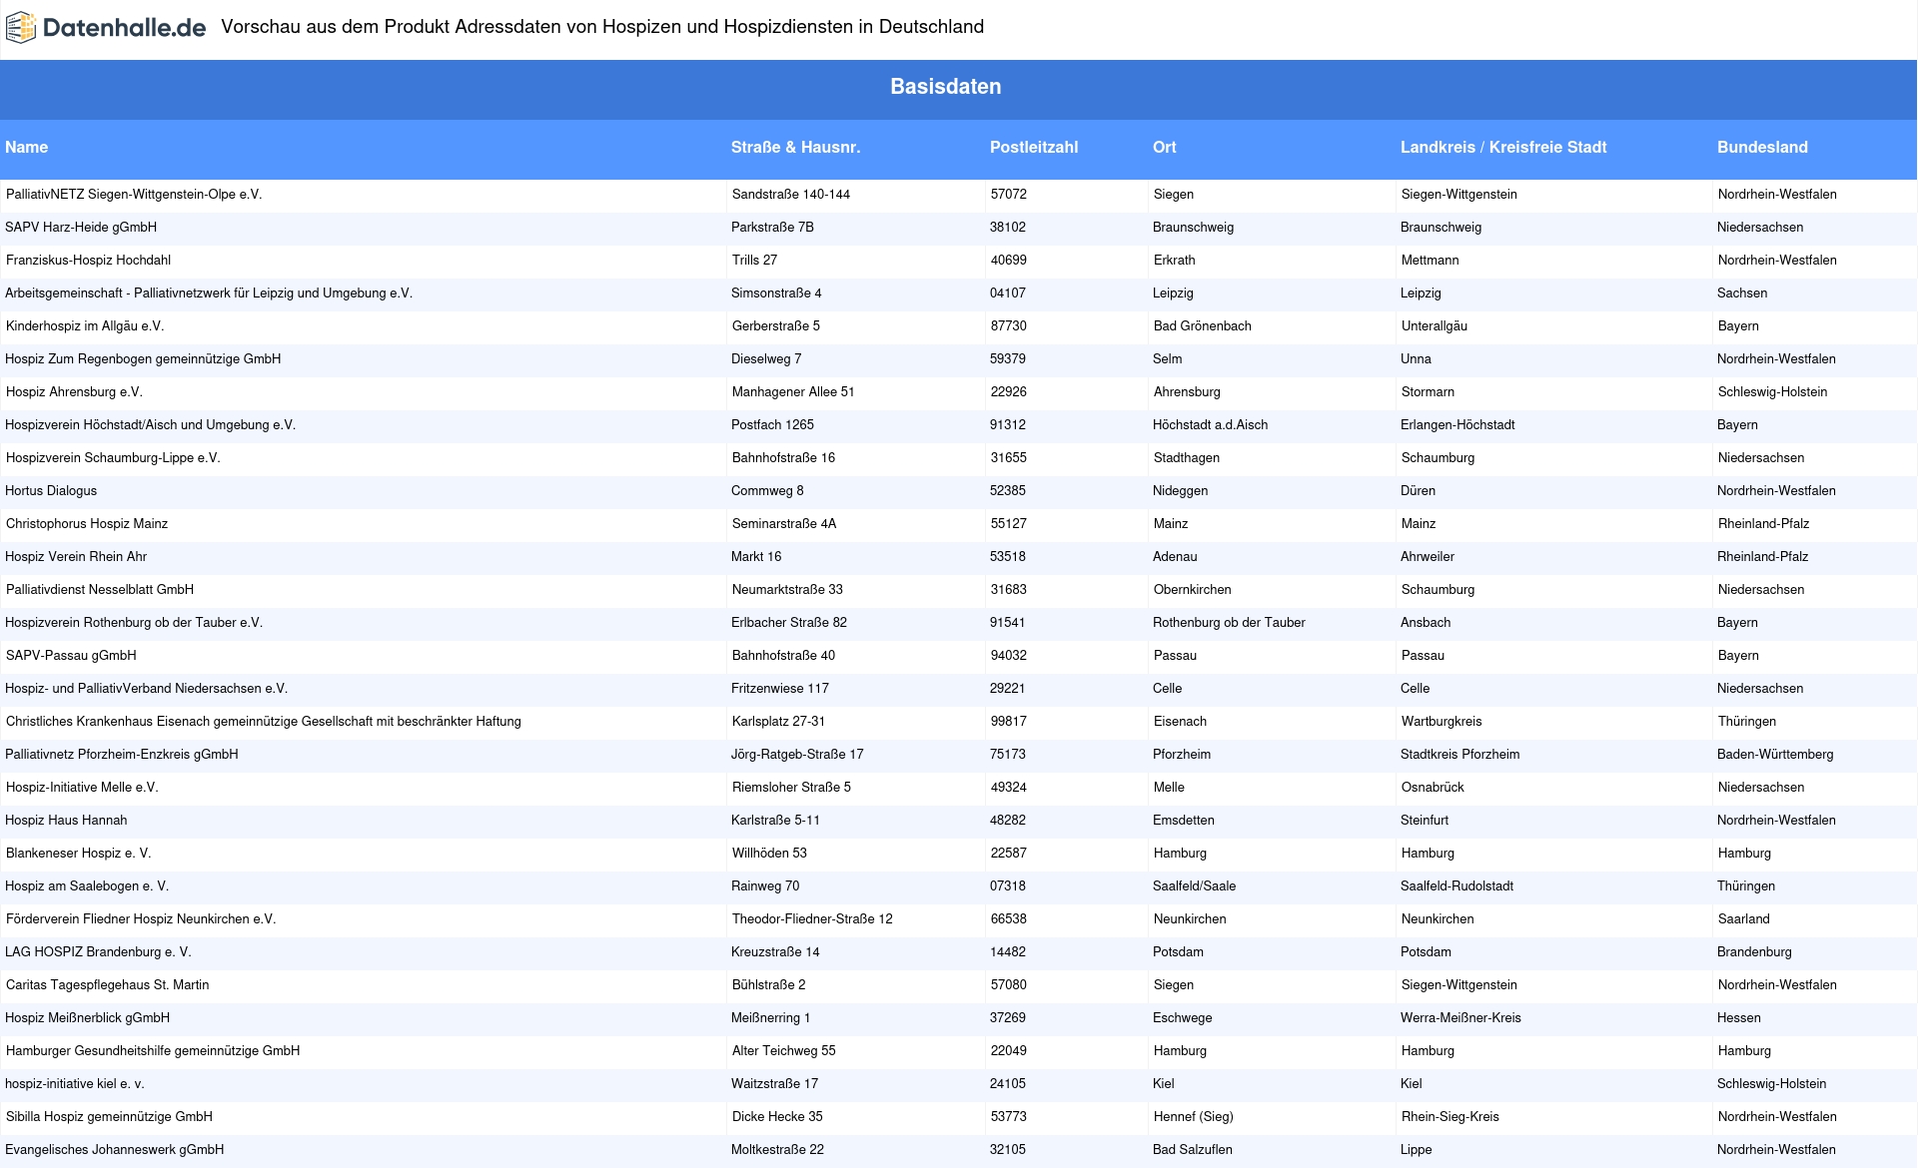Click the Datenhalle.de logo icon
This screenshot has height=1168, width=1918.
21,28
